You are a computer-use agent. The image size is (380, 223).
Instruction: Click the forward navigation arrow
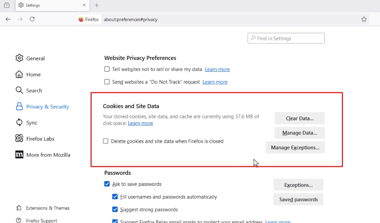20,19
